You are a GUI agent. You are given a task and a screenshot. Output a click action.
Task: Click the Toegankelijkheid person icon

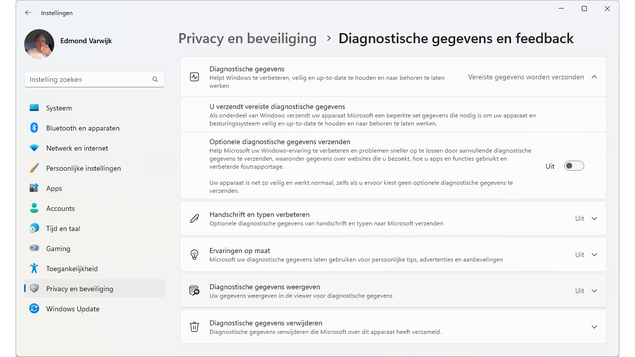coord(34,269)
